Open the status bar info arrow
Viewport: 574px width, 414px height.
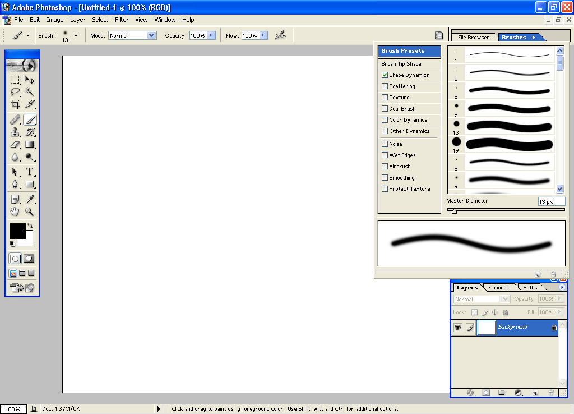pyautogui.click(x=159, y=408)
